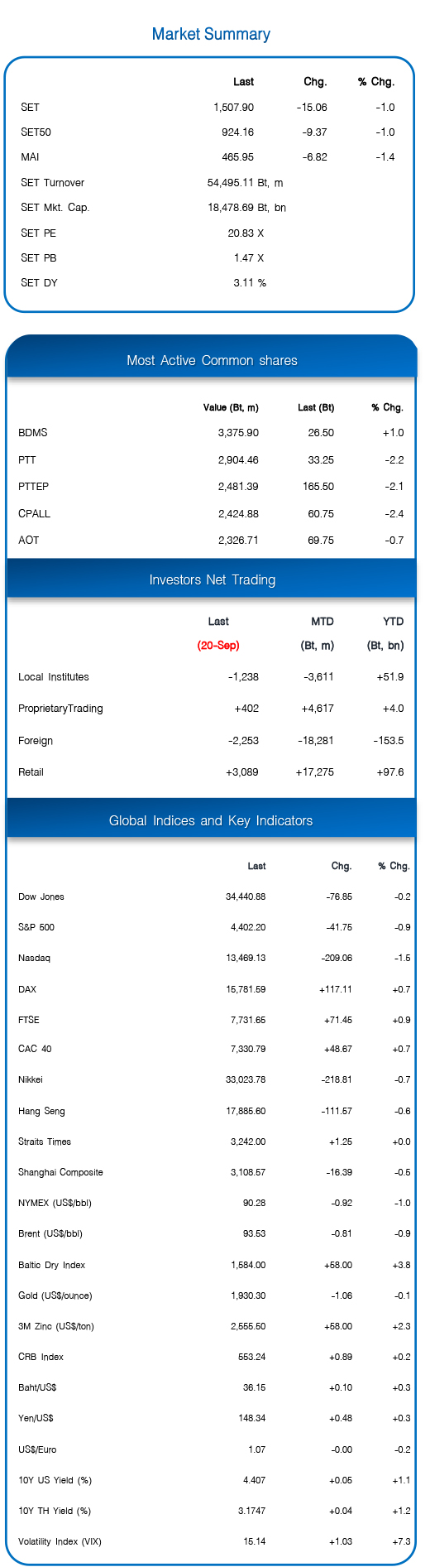Image resolution: width=430 pixels, height=1567 pixels.
Task: Click the red 20-Sep date label
Action: click(x=218, y=645)
